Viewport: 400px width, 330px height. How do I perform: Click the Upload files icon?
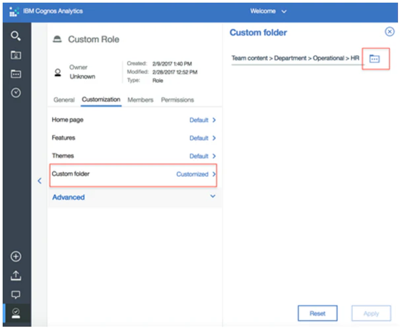16,276
